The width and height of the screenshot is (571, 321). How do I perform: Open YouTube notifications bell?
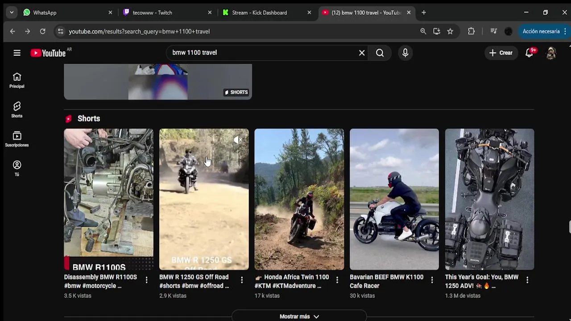(529, 53)
